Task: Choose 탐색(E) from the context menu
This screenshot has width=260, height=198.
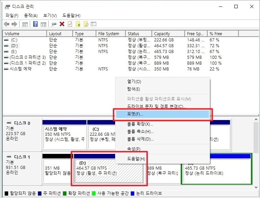Action: (x=162, y=89)
